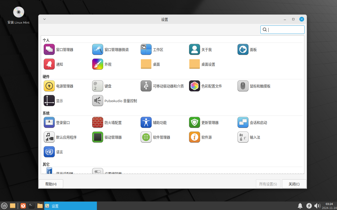337x210 pixels.
Task: Open the 色彩配置文件 color profiles
Action: (x=205, y=86)
